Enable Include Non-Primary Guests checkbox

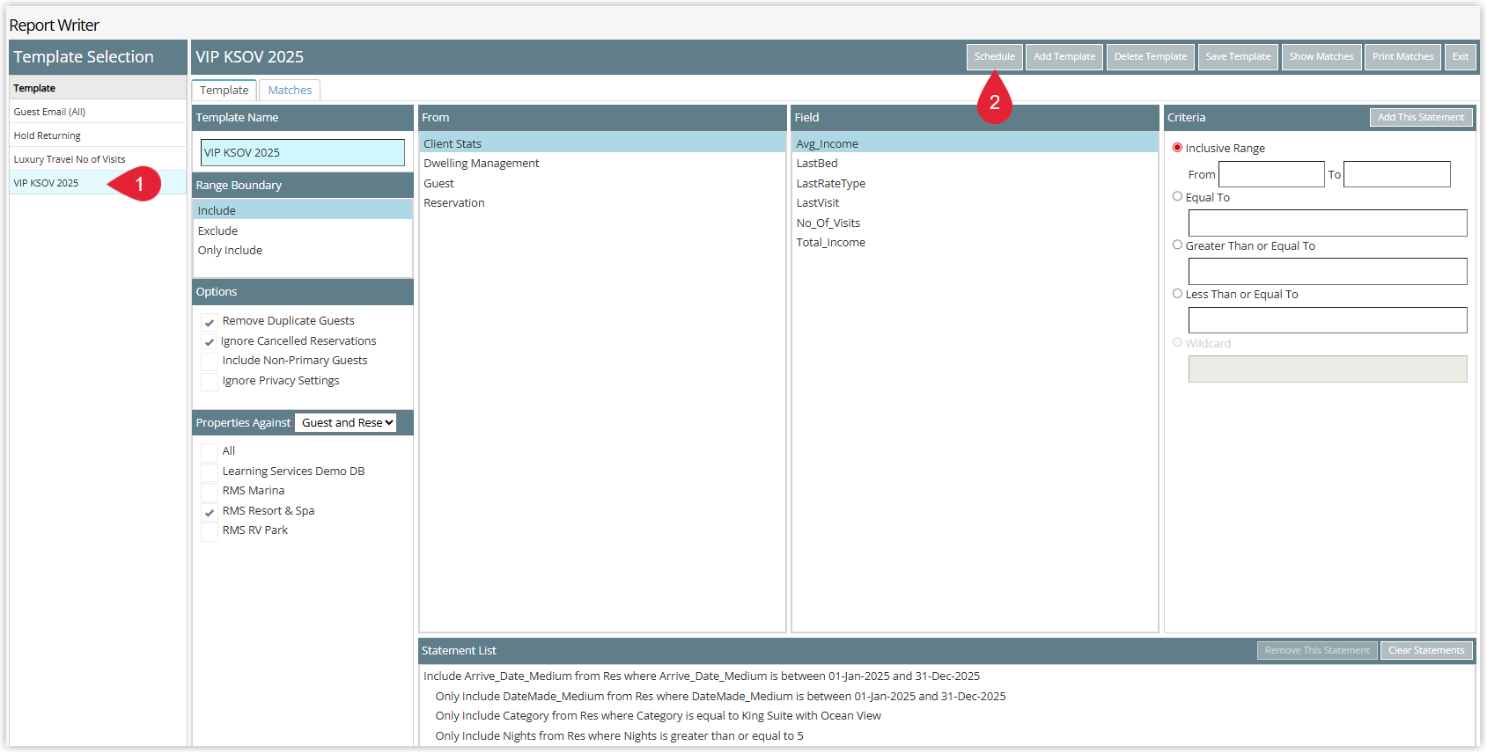210,362
